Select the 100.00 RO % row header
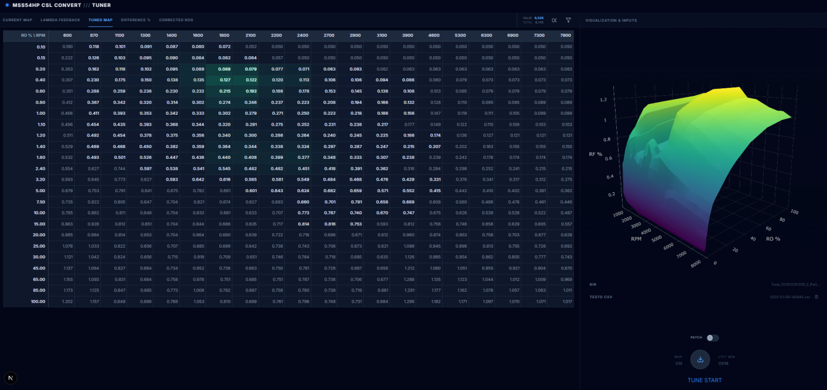Screen dimensions: 827x390 [38, 301]
